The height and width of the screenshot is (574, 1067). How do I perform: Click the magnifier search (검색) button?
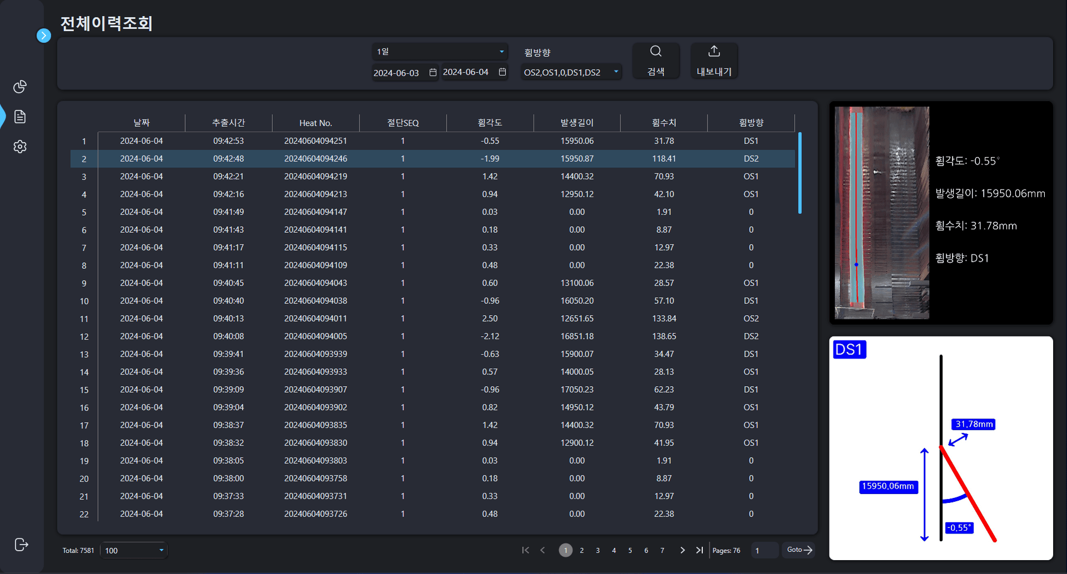(x=656, y=60)
